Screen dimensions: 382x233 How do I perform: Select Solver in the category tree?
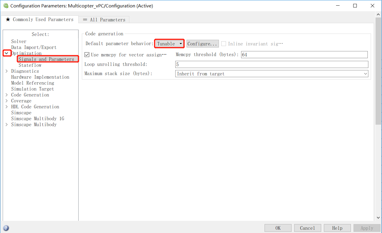point(19,41)
